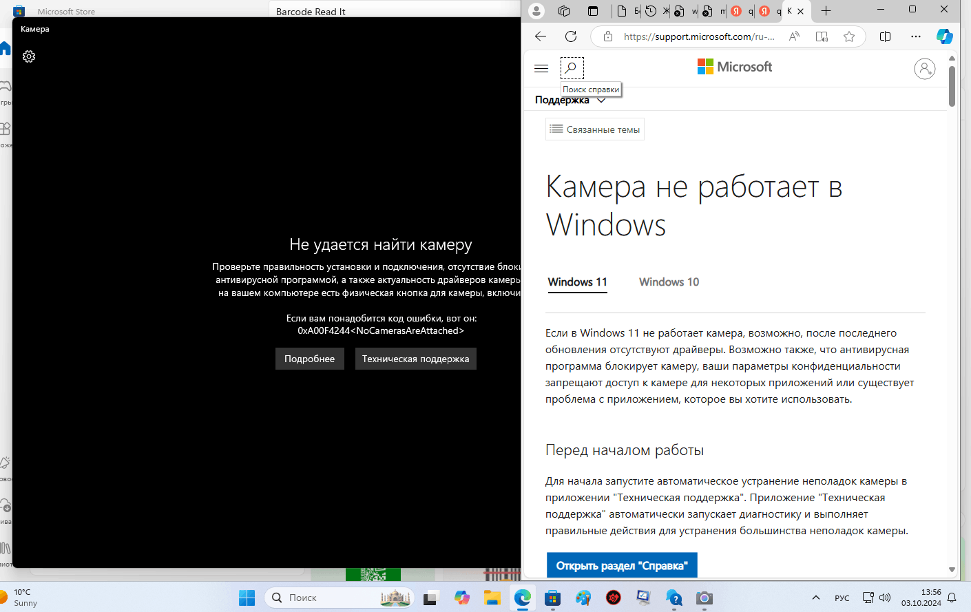Open Paint from the taskbar

(583, 598)
